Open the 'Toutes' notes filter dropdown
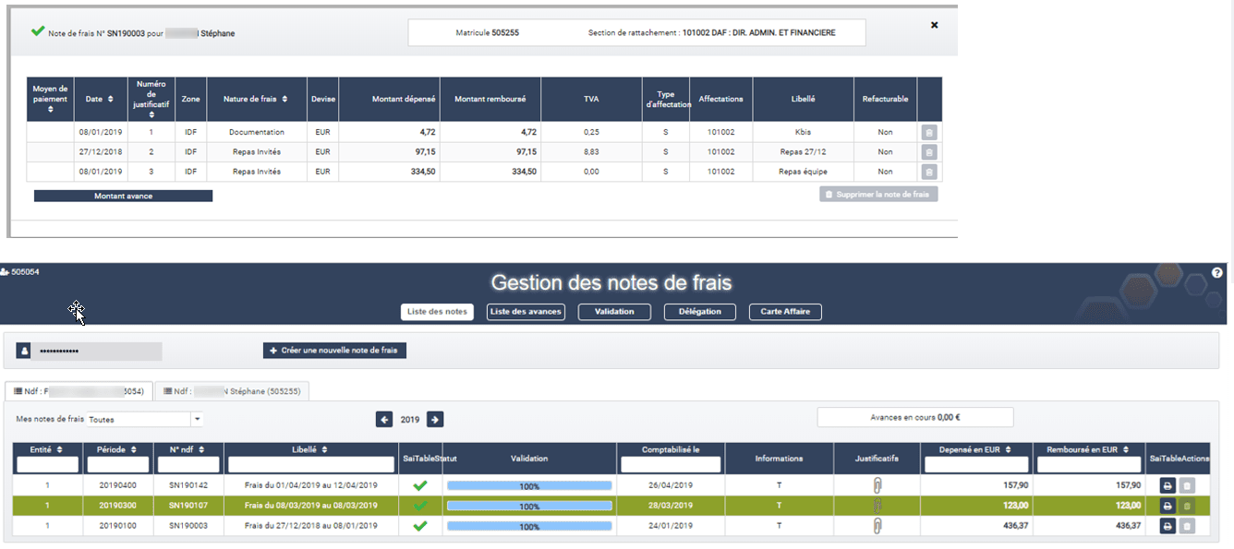 pyautogui.click(x=143, y=417)
